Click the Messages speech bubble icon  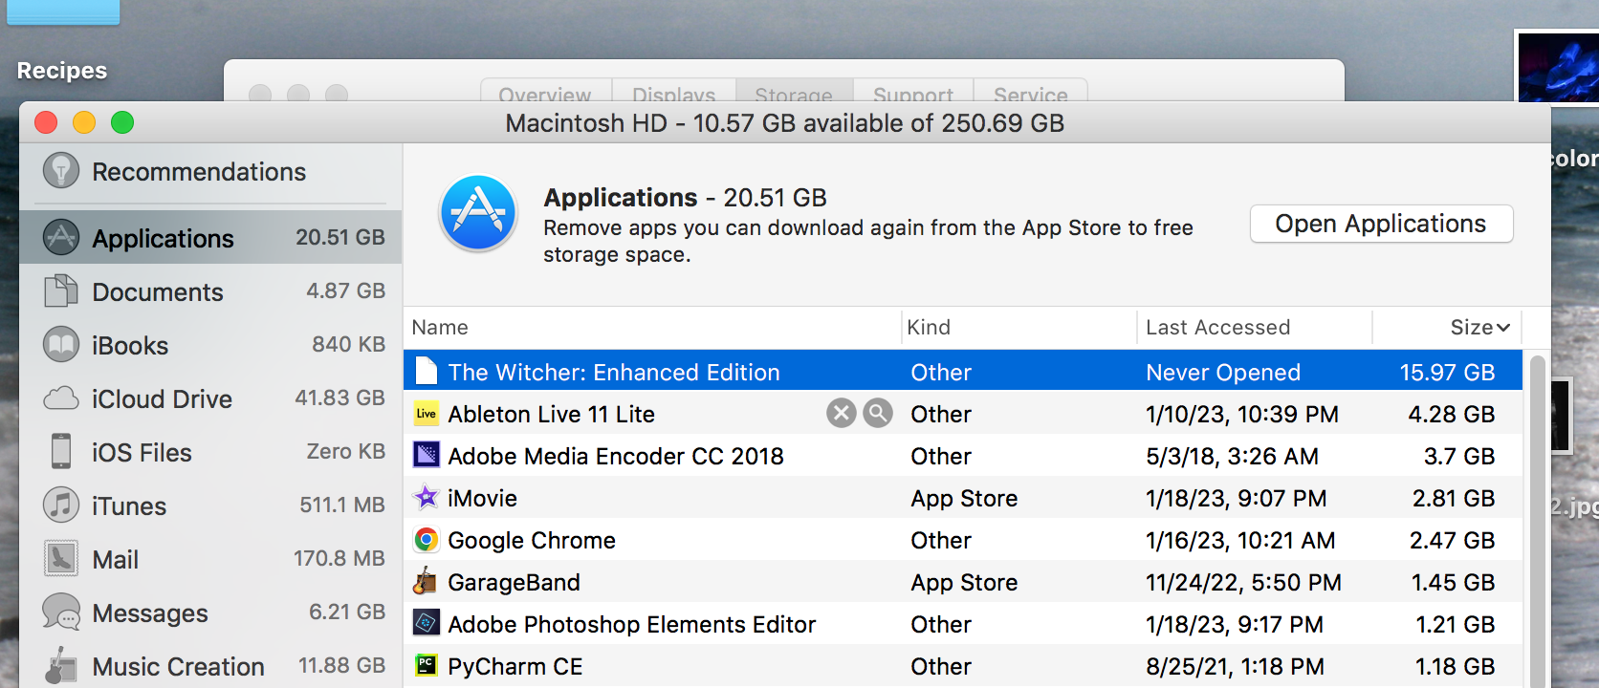pyautogui.click(x=61, y=613)
